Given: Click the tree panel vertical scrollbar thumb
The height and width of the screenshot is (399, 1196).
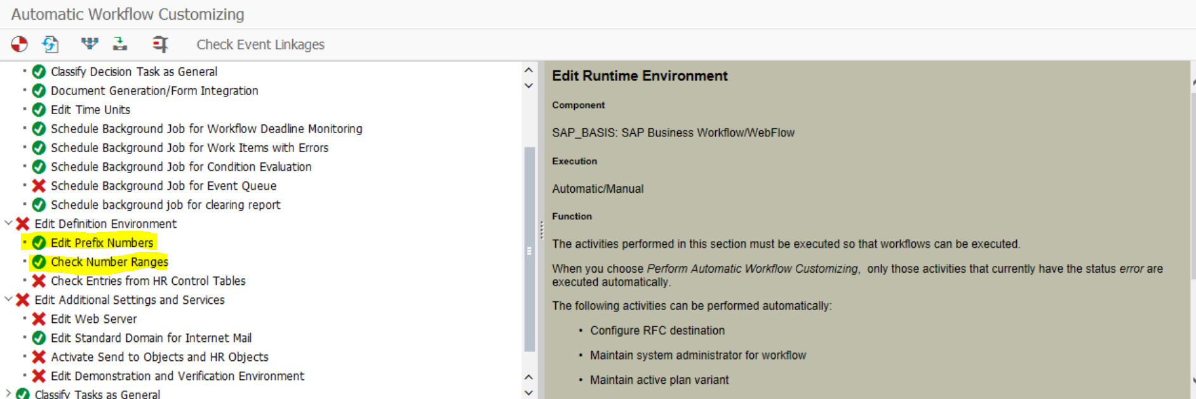Looking at the screenshot, I should tap(529, 249).
